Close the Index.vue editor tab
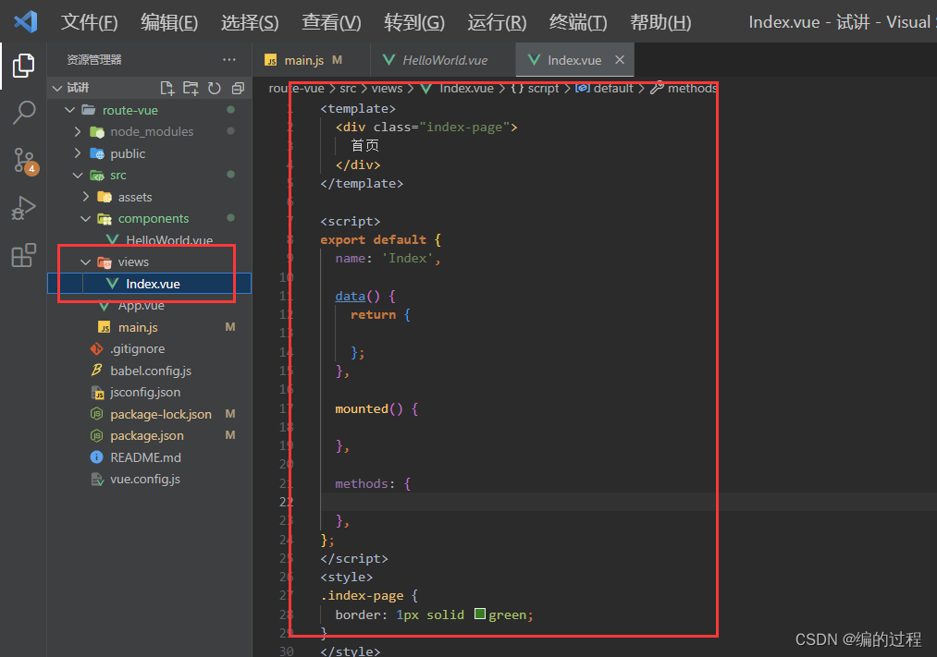The height and width of the screenshot is (657, 937). [620, 60]
